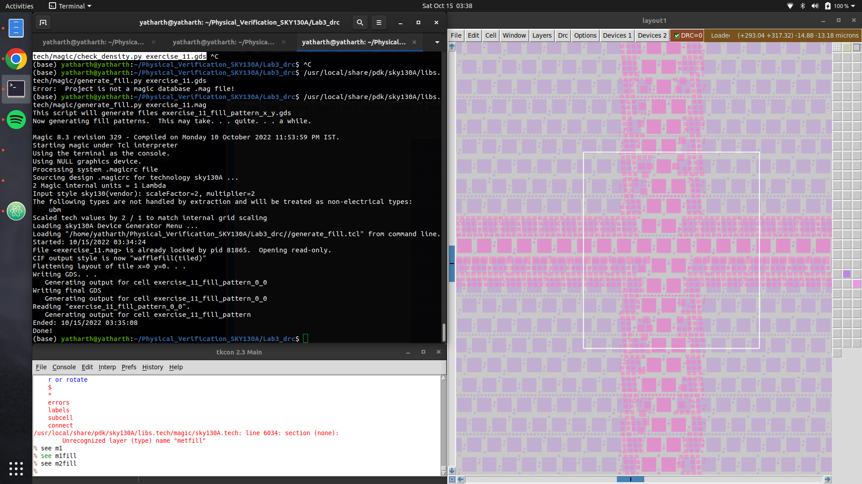Click the layout scroll-right arrow
Screen dimensions: 862x484
(827, 480)
